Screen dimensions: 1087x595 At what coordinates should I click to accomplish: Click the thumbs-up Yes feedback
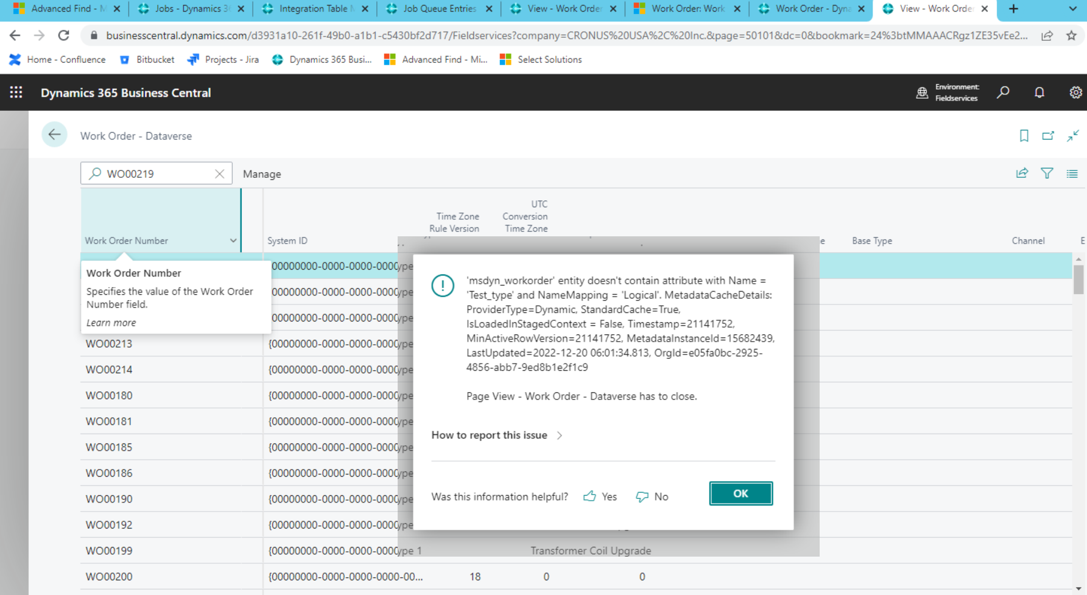(x=600, y=496)
